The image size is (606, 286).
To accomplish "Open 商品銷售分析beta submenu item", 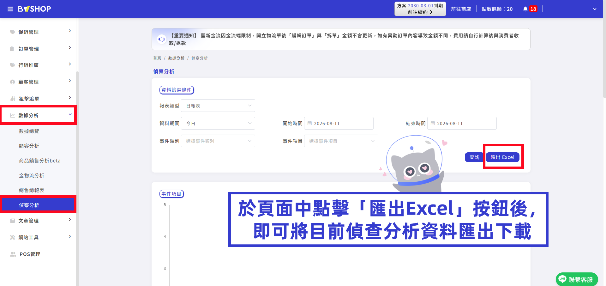I will pyautogui.click(x=40, y=161).
